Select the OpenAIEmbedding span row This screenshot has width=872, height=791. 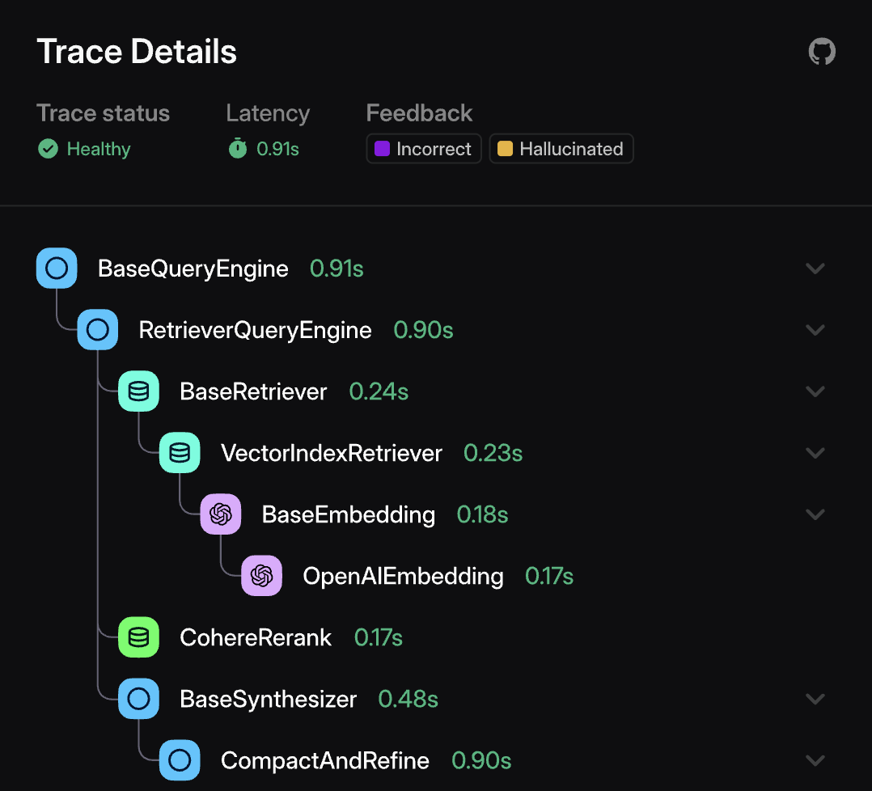pos(402,575)
